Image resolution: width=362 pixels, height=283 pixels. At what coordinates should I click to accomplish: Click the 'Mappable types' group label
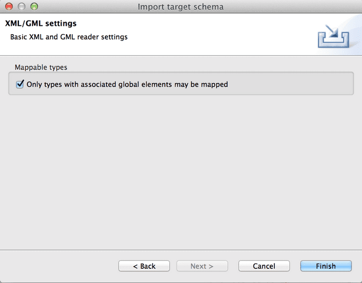(41, 67)
